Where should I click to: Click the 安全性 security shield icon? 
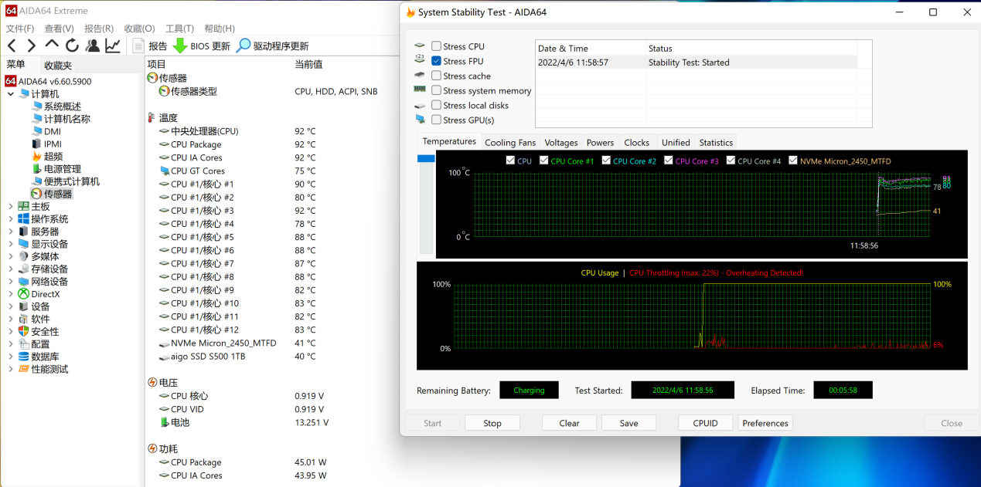[x=24, y=331]
